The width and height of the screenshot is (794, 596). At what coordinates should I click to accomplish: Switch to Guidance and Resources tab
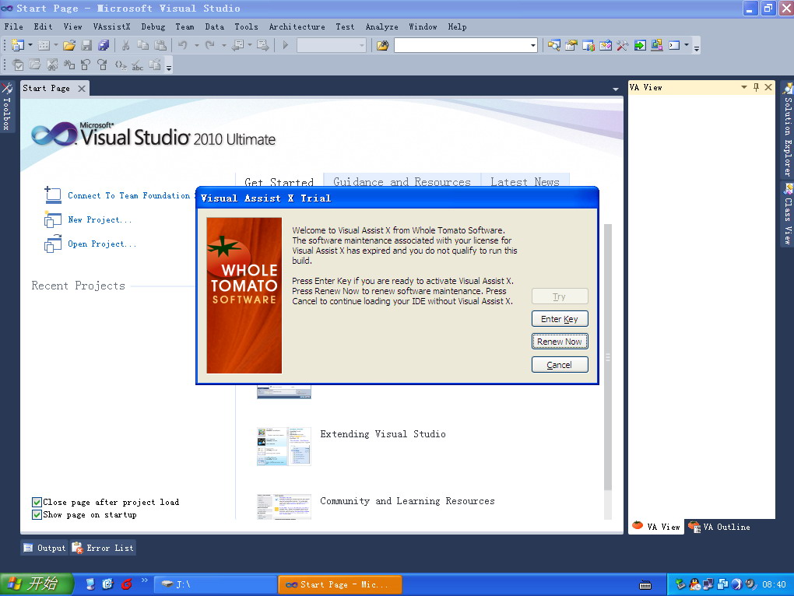(x=402, y=181)
